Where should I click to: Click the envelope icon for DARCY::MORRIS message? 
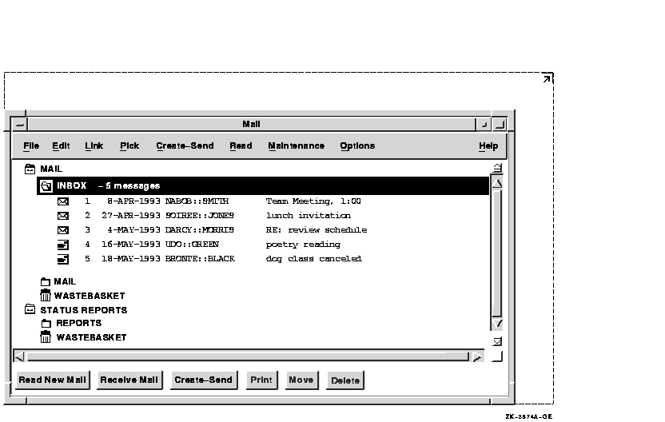(63, 230)
